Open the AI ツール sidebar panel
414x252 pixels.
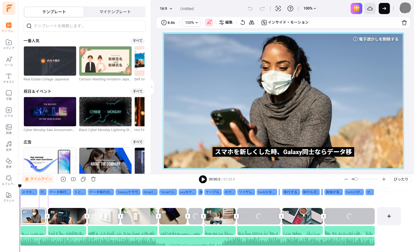pos(9,61)
